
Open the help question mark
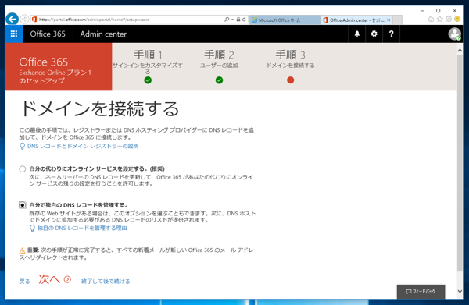pos(391,34)
